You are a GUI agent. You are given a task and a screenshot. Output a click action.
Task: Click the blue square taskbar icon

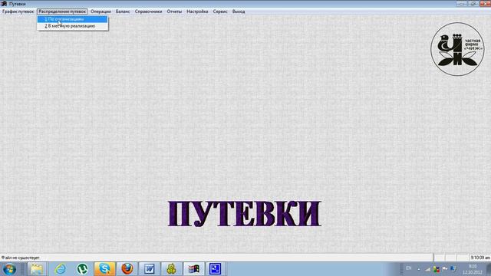pos(215,269)
